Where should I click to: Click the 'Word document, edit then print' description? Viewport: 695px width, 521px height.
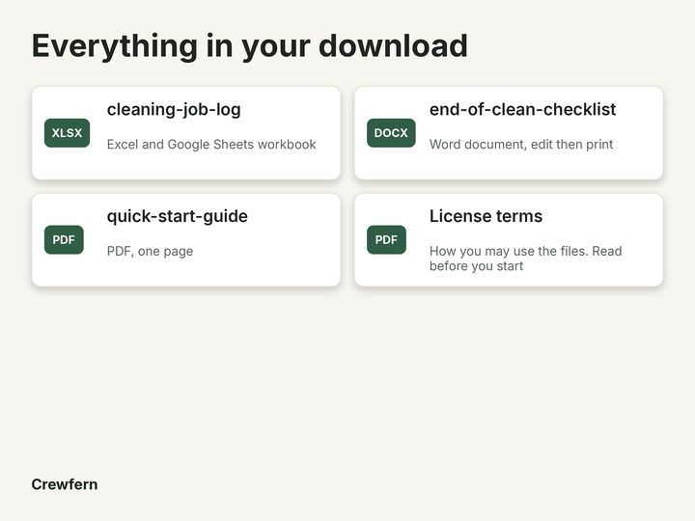(521, 145)
